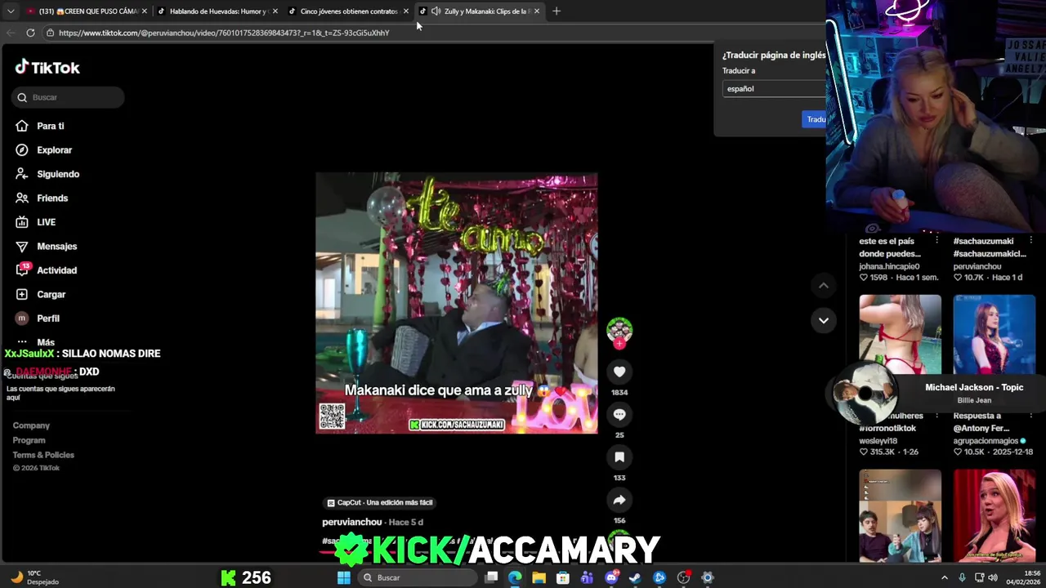Screen dimensions: 1046x588
Task: Click the blue Traducir button
Action: [x=816, y=119]
